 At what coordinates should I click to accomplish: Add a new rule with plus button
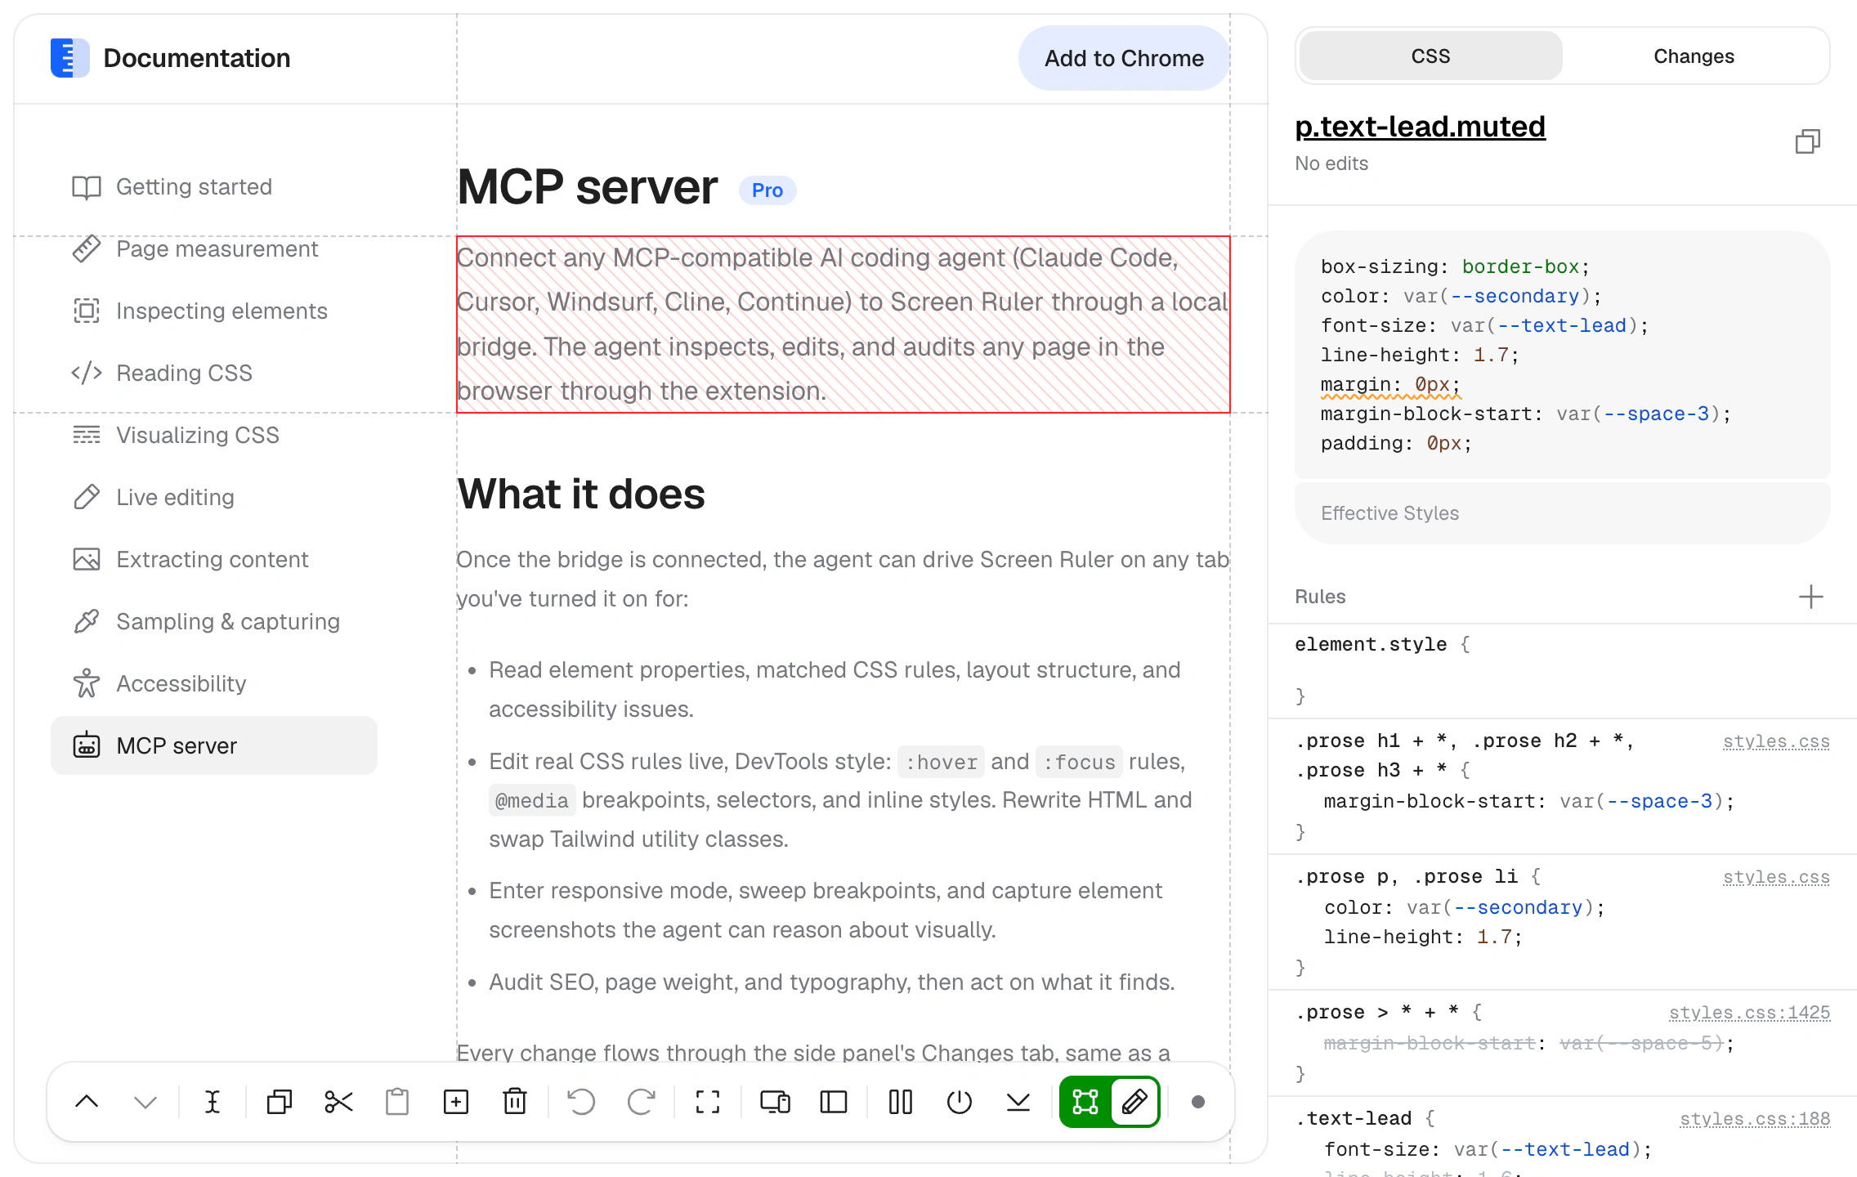point(1811,597)
